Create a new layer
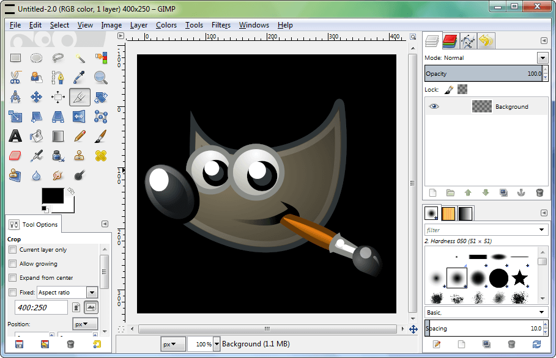The width and height of the screenshot is (556, 358). [432, 192]
